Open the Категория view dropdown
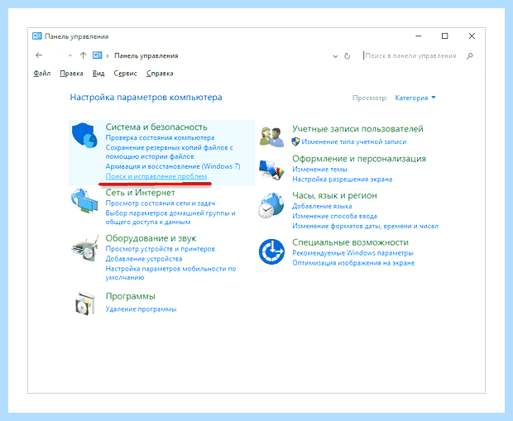Viewport: 513px width, 421px height. pos(415,98)
